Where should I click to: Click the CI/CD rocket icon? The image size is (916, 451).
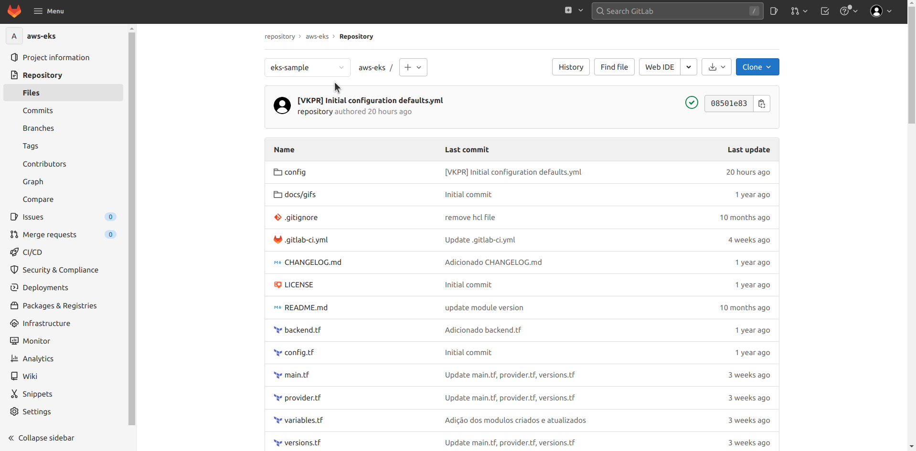[14, 252]
